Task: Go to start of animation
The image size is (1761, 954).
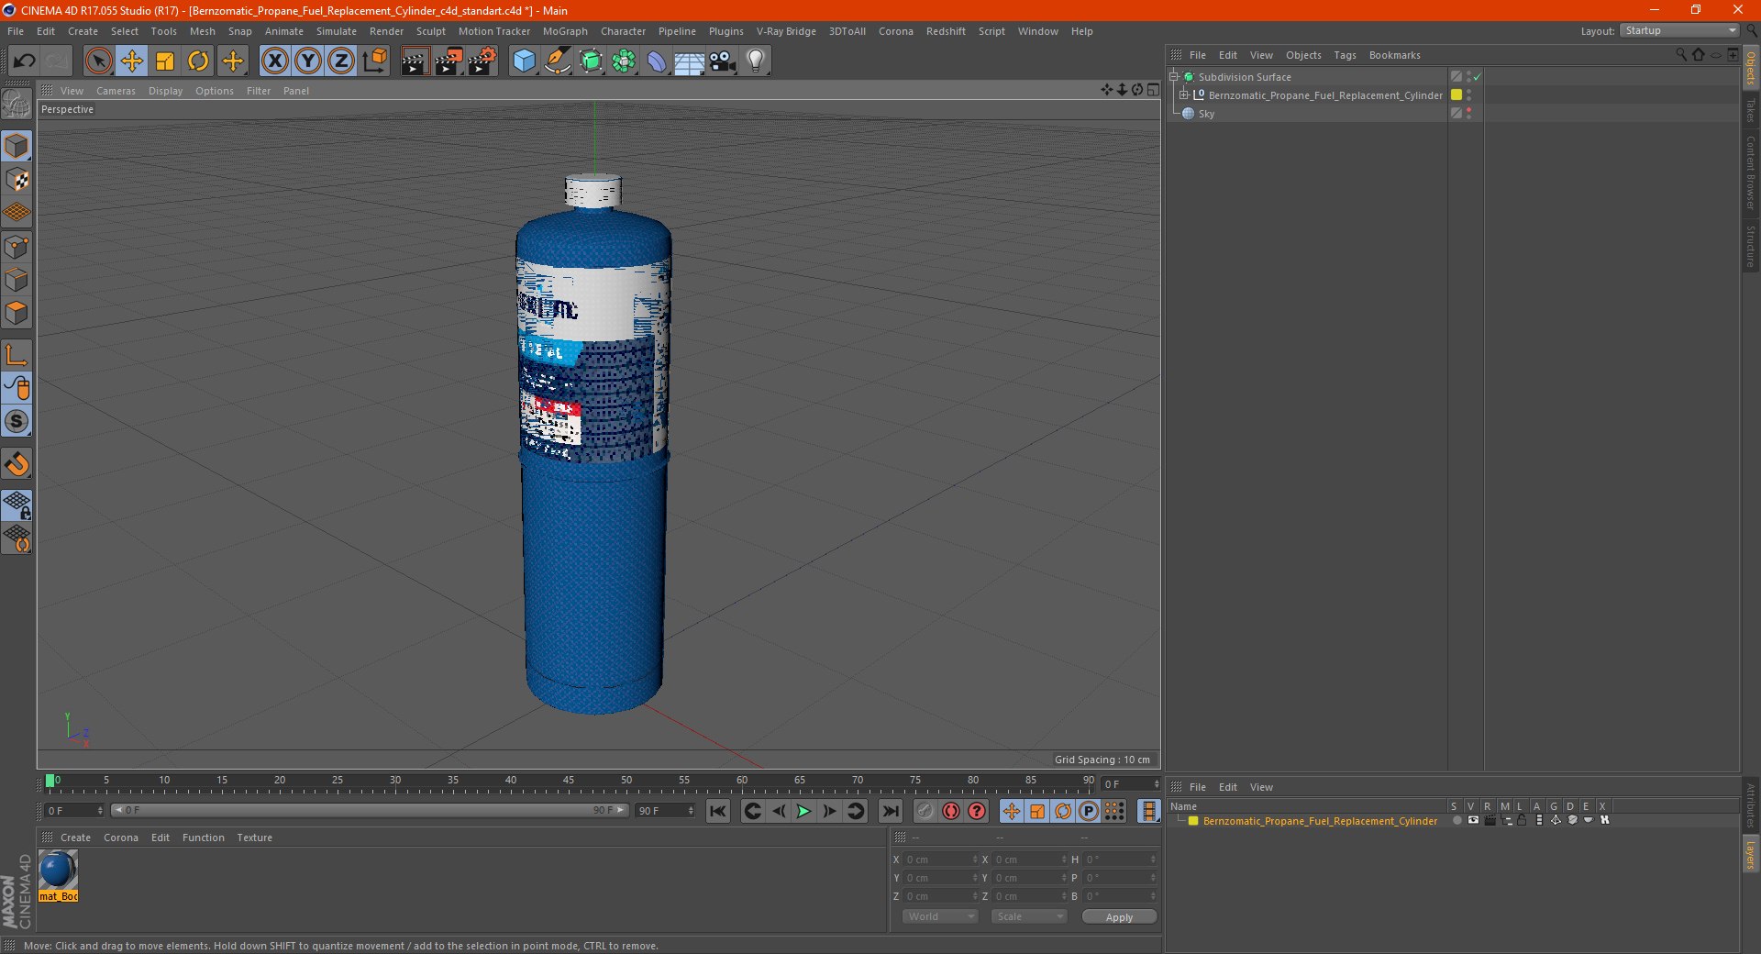Action: (x=718, y=811)
